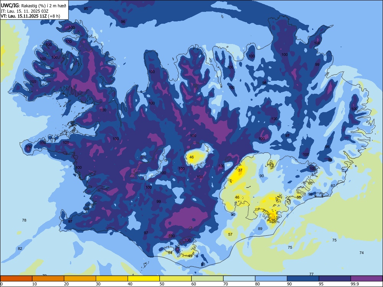383x287 pixels.
Task: Click the humidity value 37 on the map
Action: pos(240,170)
